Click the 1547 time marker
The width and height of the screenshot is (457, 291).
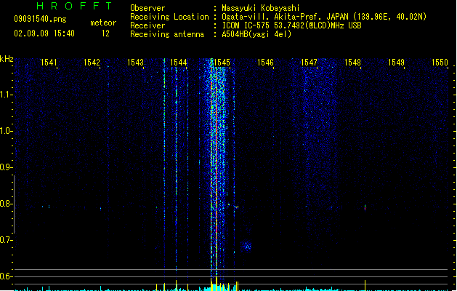pyautogui.click(x=309, y=63)
